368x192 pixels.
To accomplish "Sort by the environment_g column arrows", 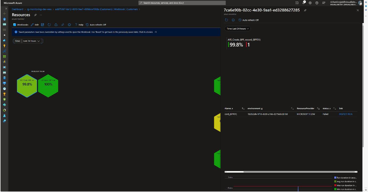I will coord(292,108).
